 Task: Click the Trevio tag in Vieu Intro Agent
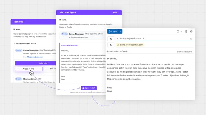pyautogui.click(x=64, y=34)
